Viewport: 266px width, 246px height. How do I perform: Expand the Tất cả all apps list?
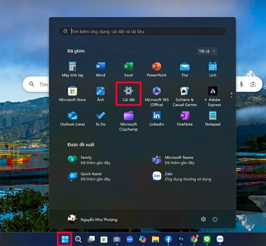coord(207,51)
